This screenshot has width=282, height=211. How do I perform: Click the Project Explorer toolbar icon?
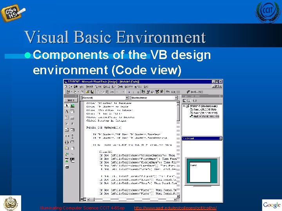143,92
